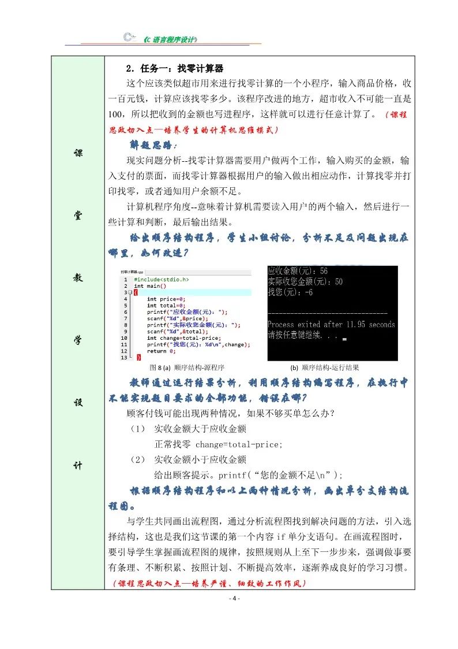Click the highlighted opening brace on line 3
The height and width of the screenshot is (649, 458).
click(x=136, y=293)
